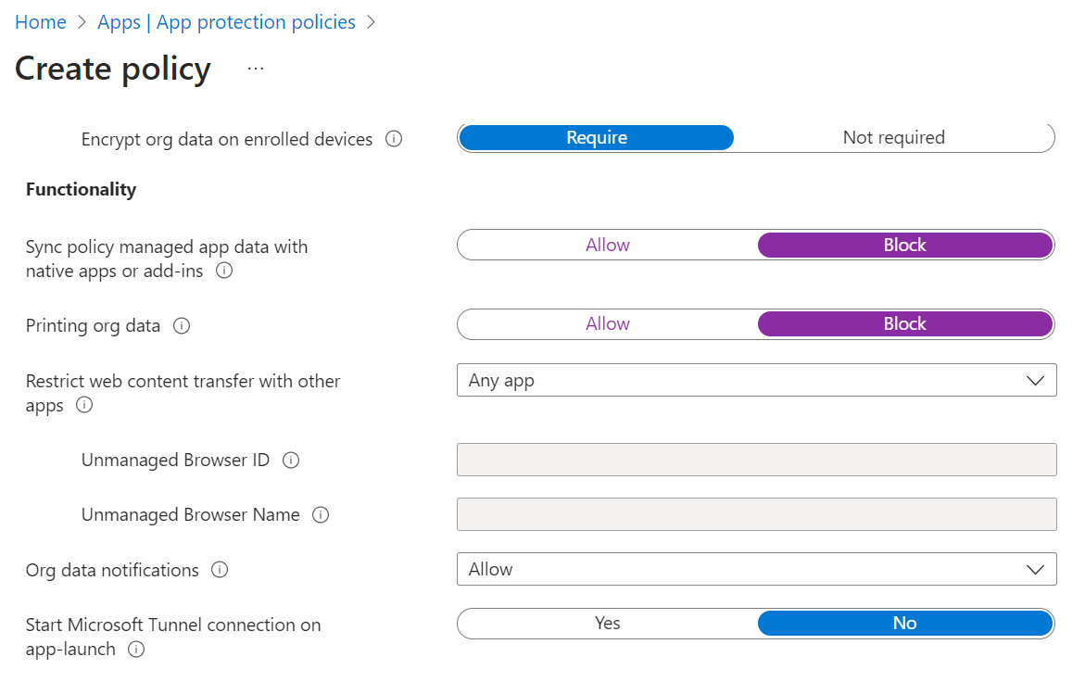Set Encrypt org data to Not required

click(x=893, y=137)
